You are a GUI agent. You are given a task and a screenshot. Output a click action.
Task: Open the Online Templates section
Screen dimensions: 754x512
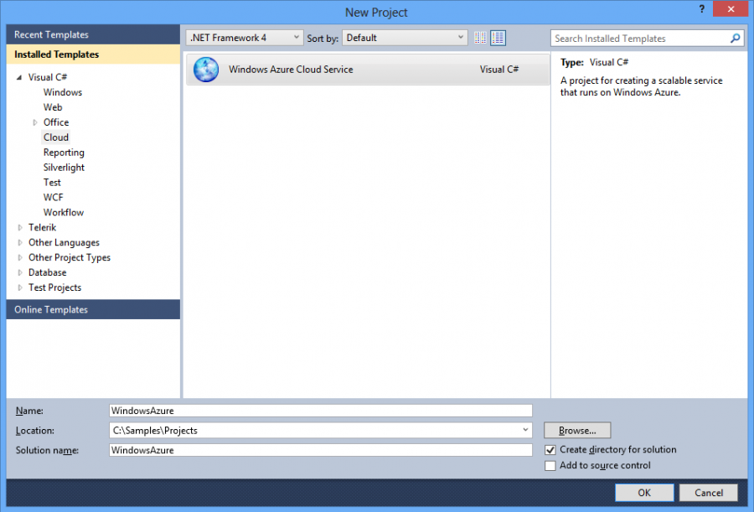pos(93,309)
